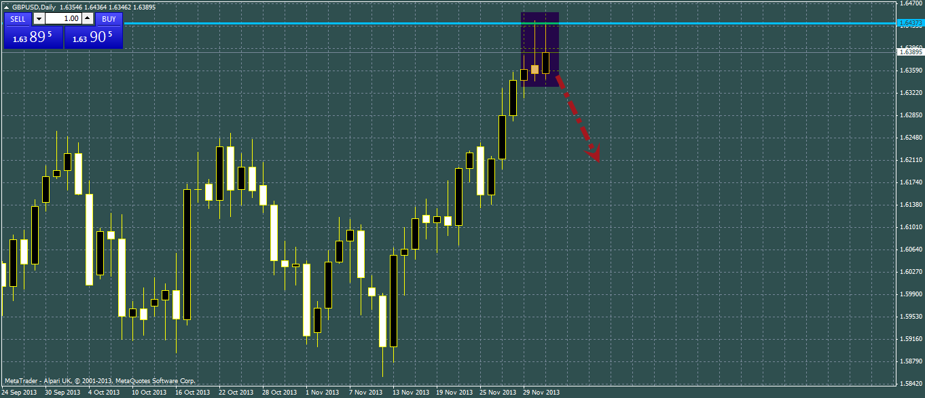The image size is (925, 398).
Task: Select the red dashed arrow line
Action: (x=578, y=119)
